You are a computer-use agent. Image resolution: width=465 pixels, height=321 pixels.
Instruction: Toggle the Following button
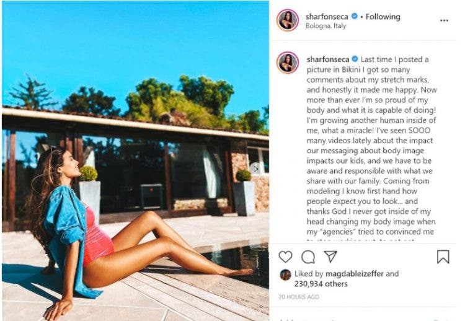coord(383,17)
